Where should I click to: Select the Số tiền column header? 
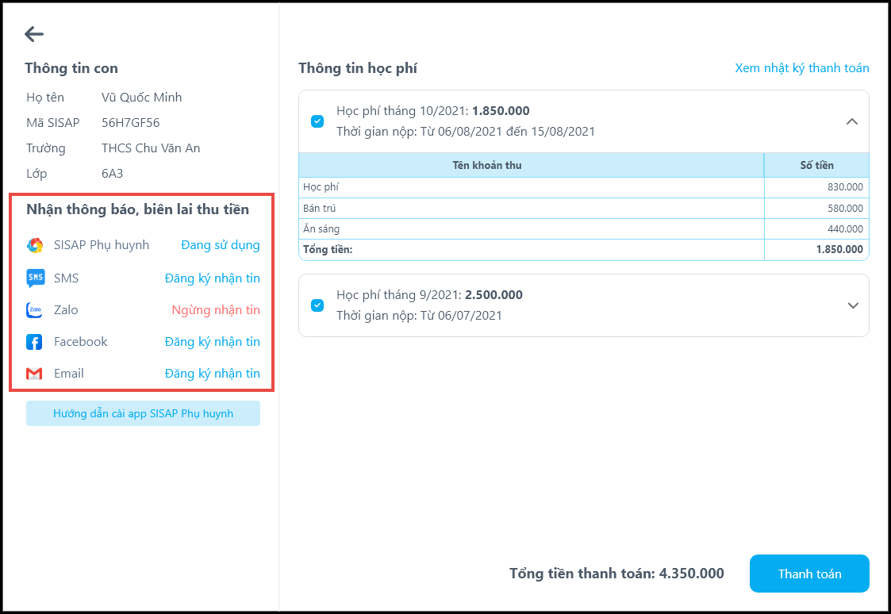(816, 165)
